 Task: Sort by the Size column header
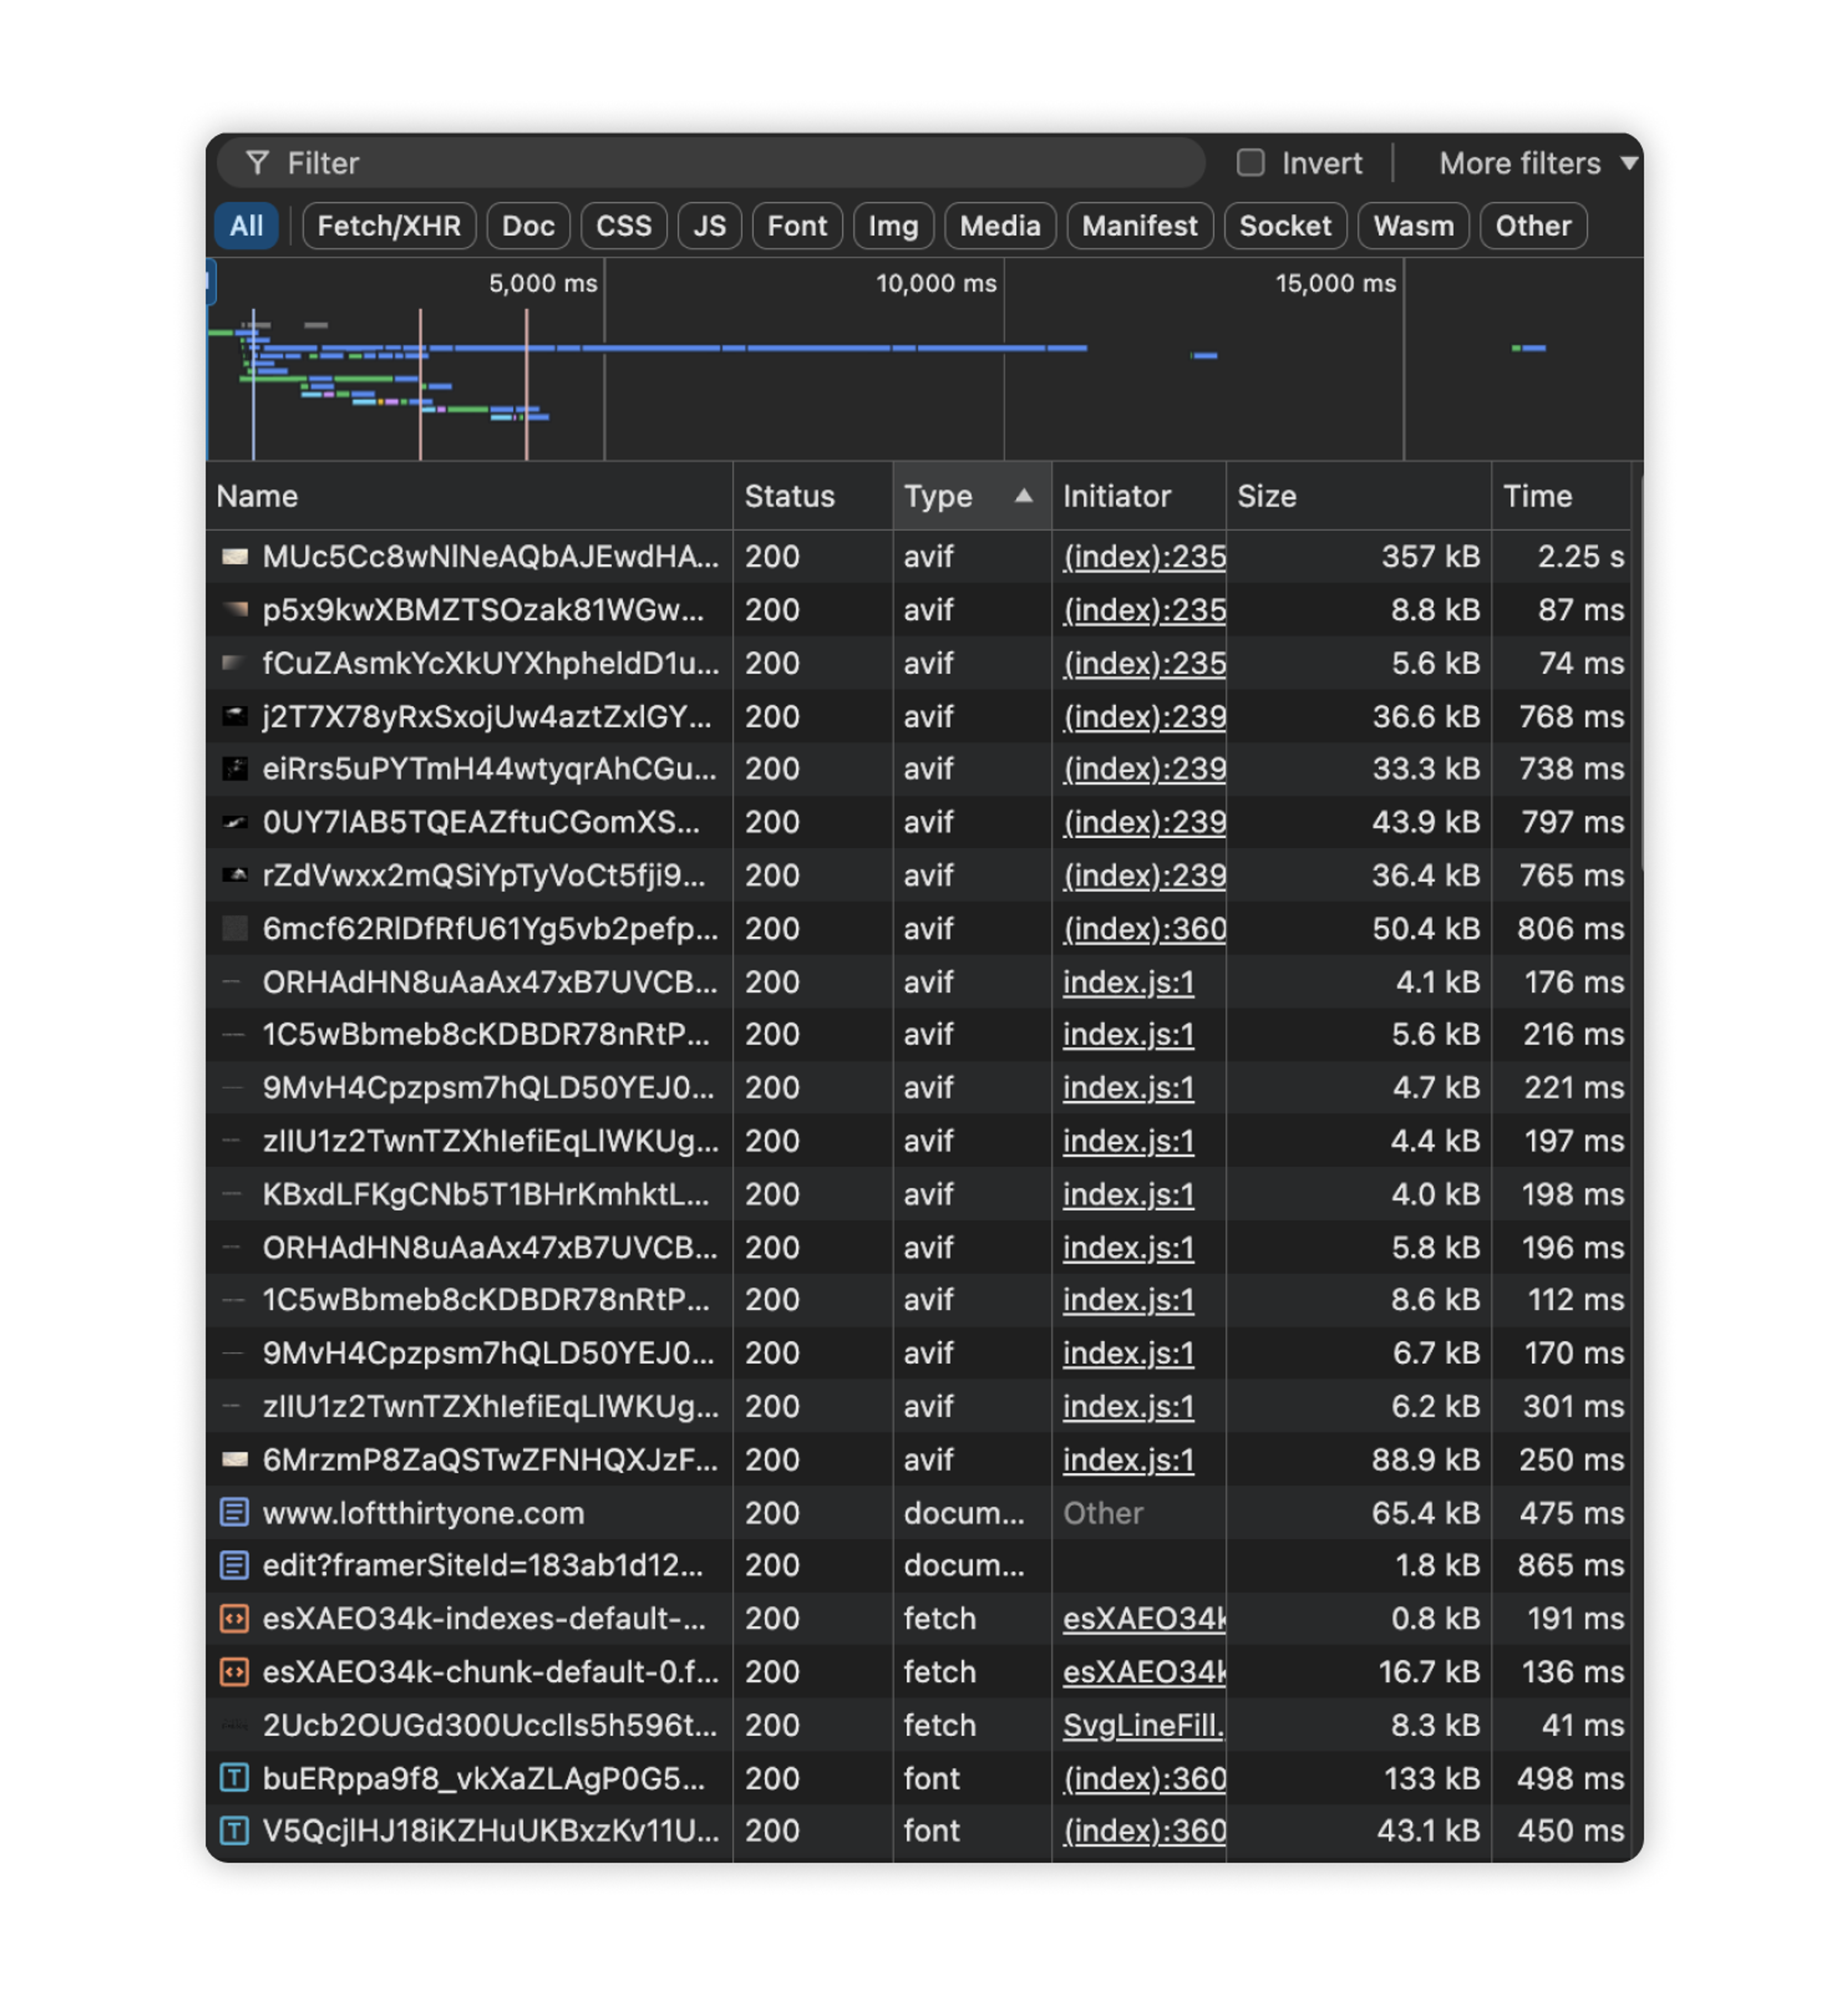(x=1358, y=496)
